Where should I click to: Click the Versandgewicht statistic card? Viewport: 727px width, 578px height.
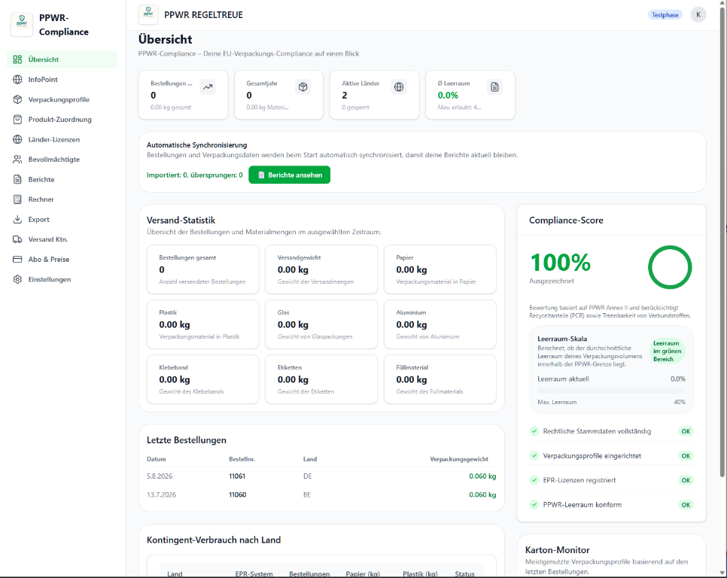tap(321, 269)
